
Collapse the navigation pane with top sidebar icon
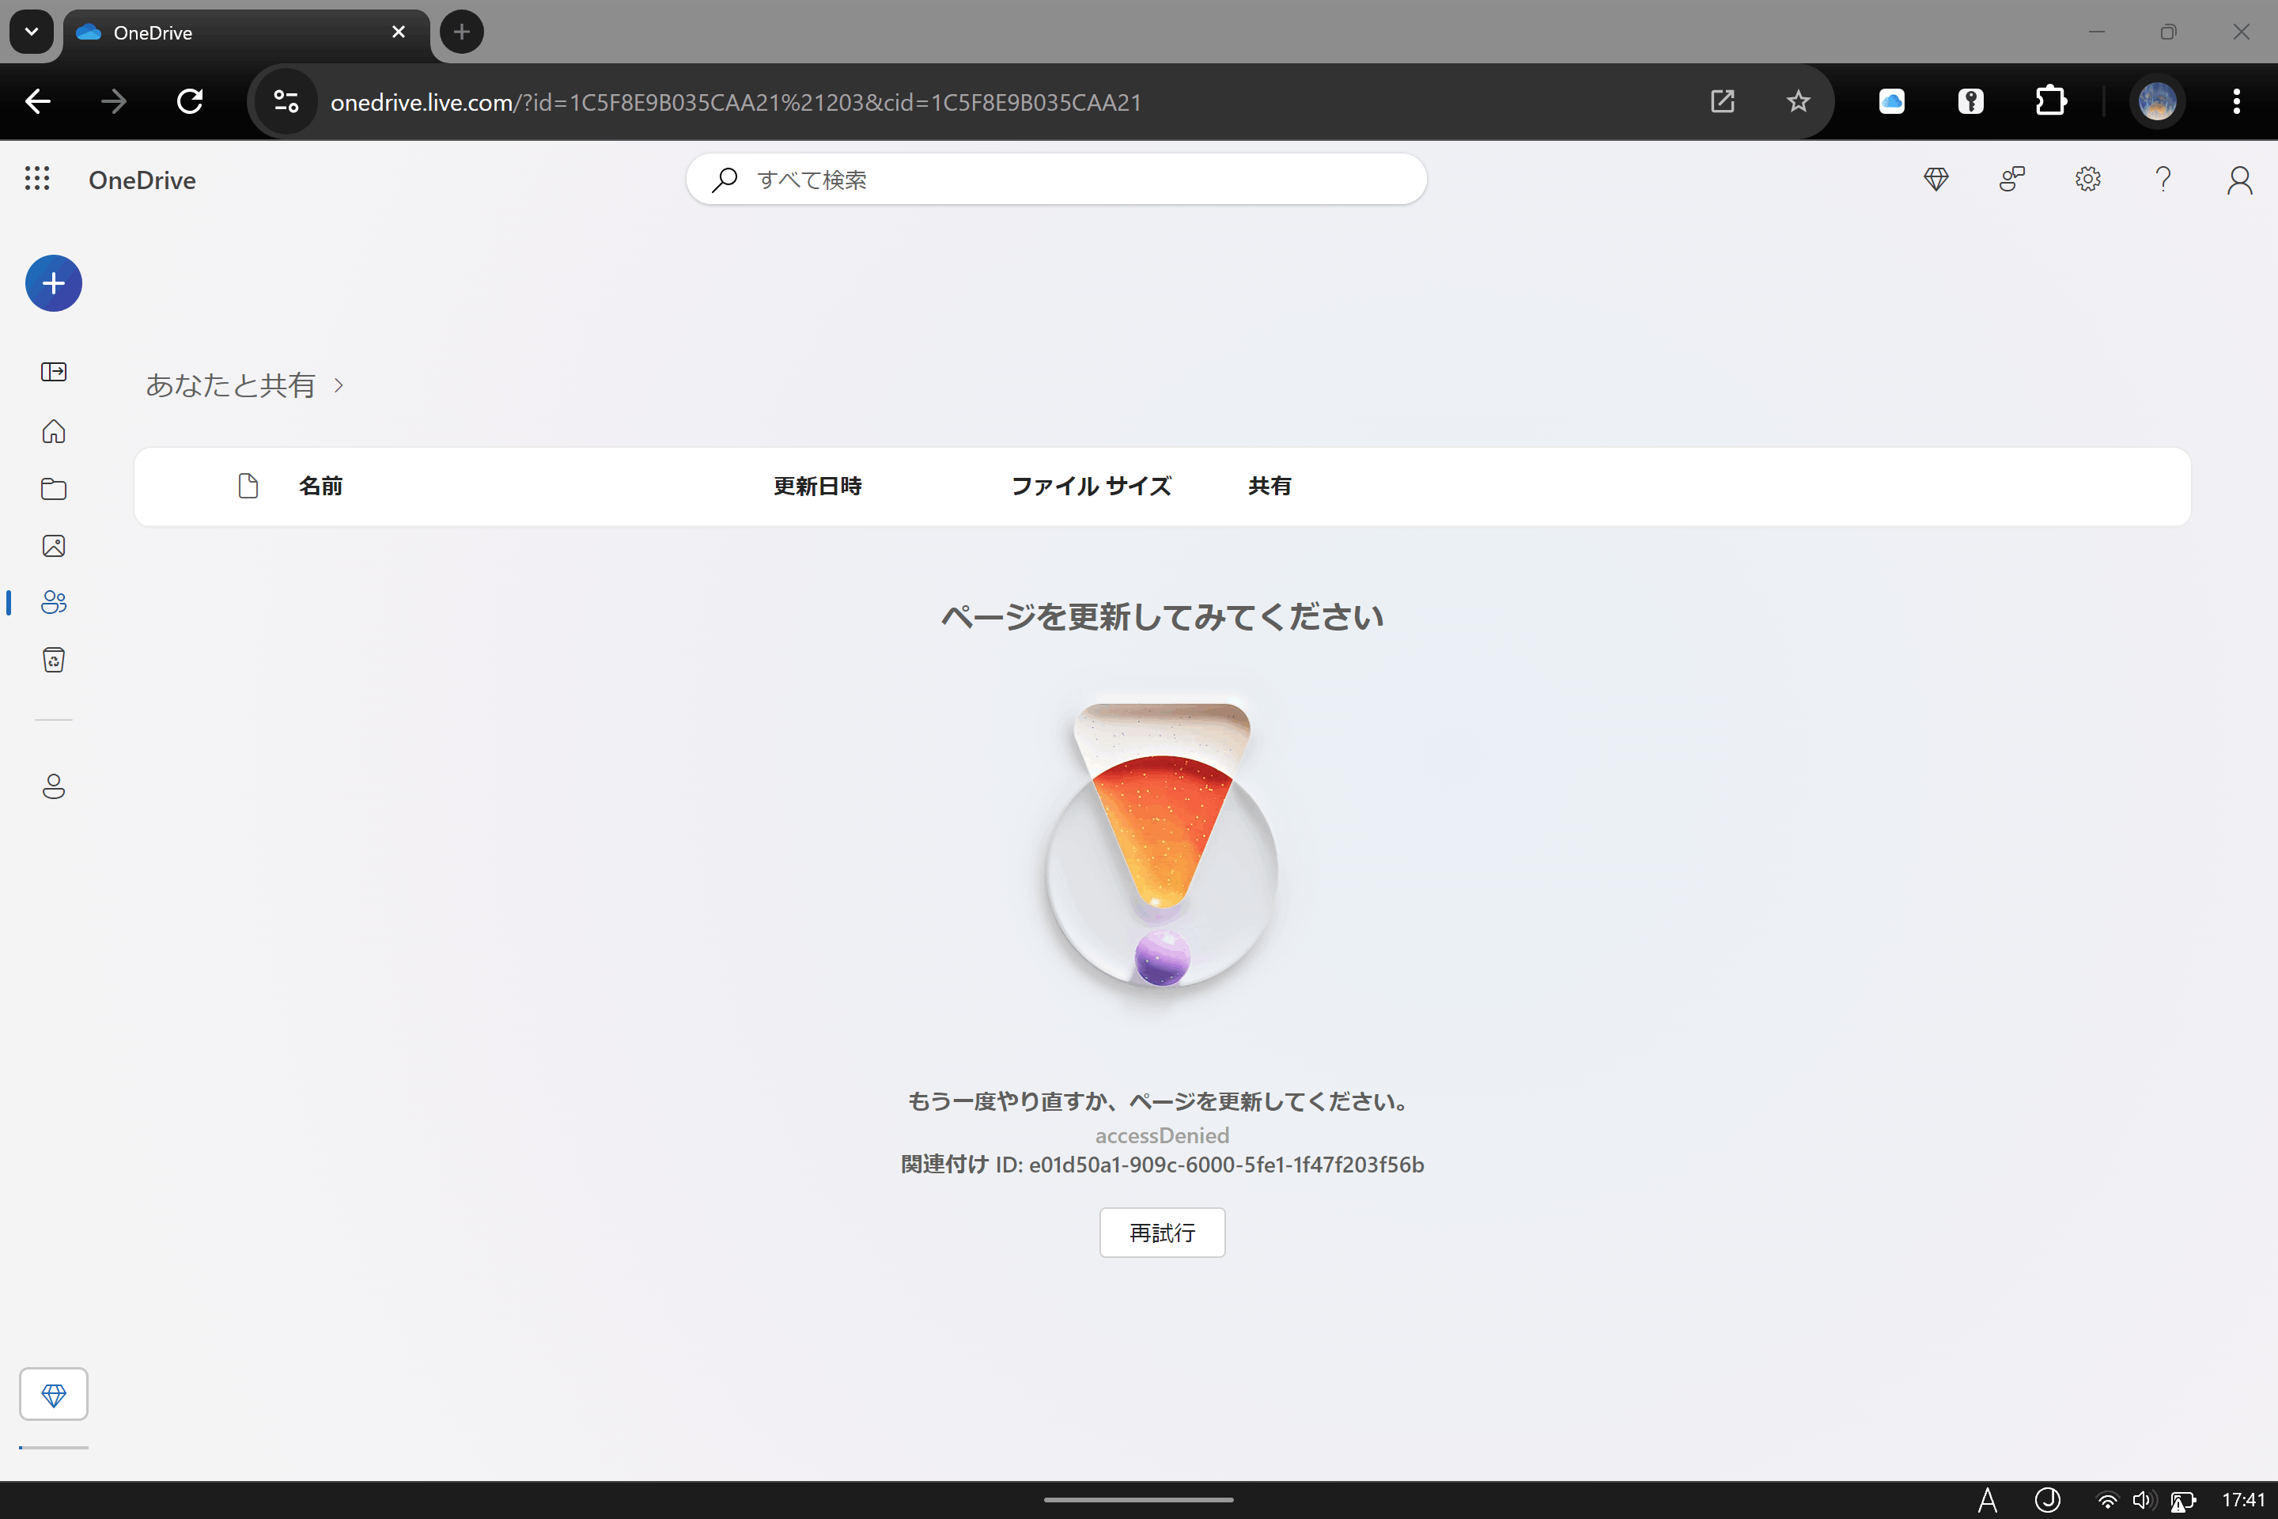click(x=53, y=372)
